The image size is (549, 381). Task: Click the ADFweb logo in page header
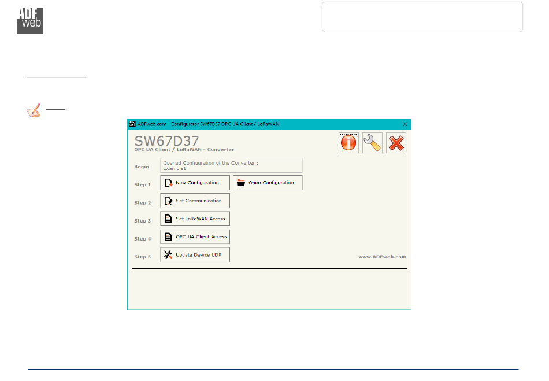[x=30, y=21]
